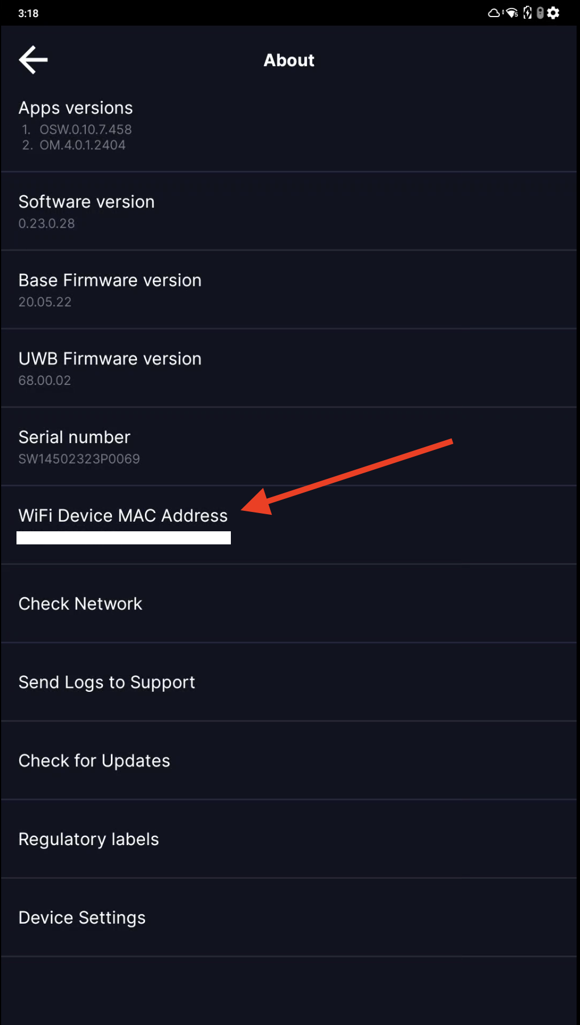
Task: Tap Check for Updates
Action: (94, 761)
